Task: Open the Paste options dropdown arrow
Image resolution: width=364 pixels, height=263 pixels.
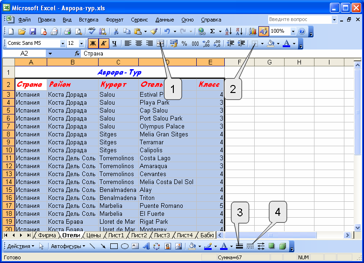Action: [146, 31]
